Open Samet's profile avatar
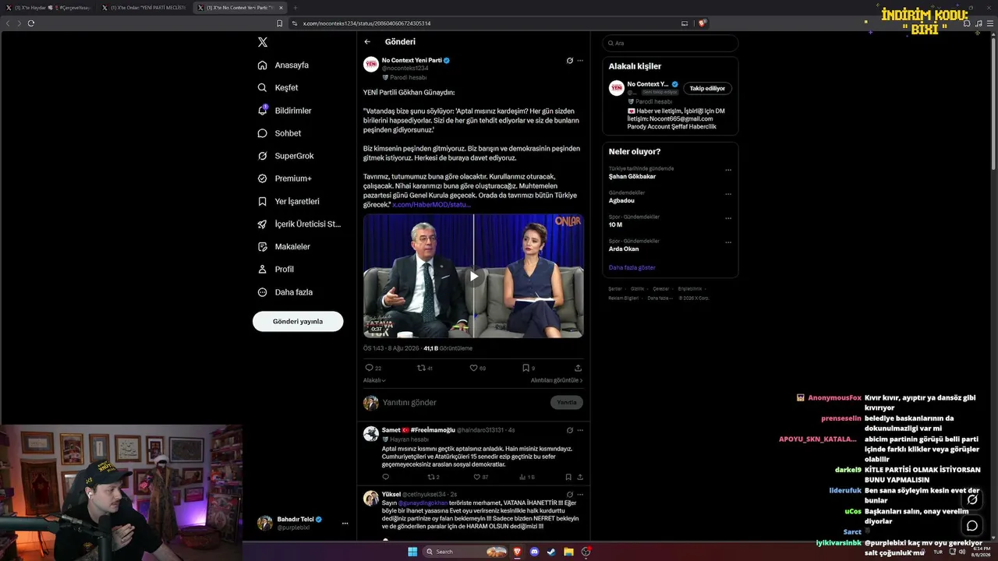The image size is (998, 561). (371, 434)
